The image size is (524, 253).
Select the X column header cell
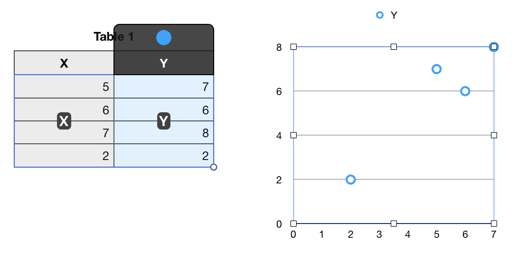64,63
